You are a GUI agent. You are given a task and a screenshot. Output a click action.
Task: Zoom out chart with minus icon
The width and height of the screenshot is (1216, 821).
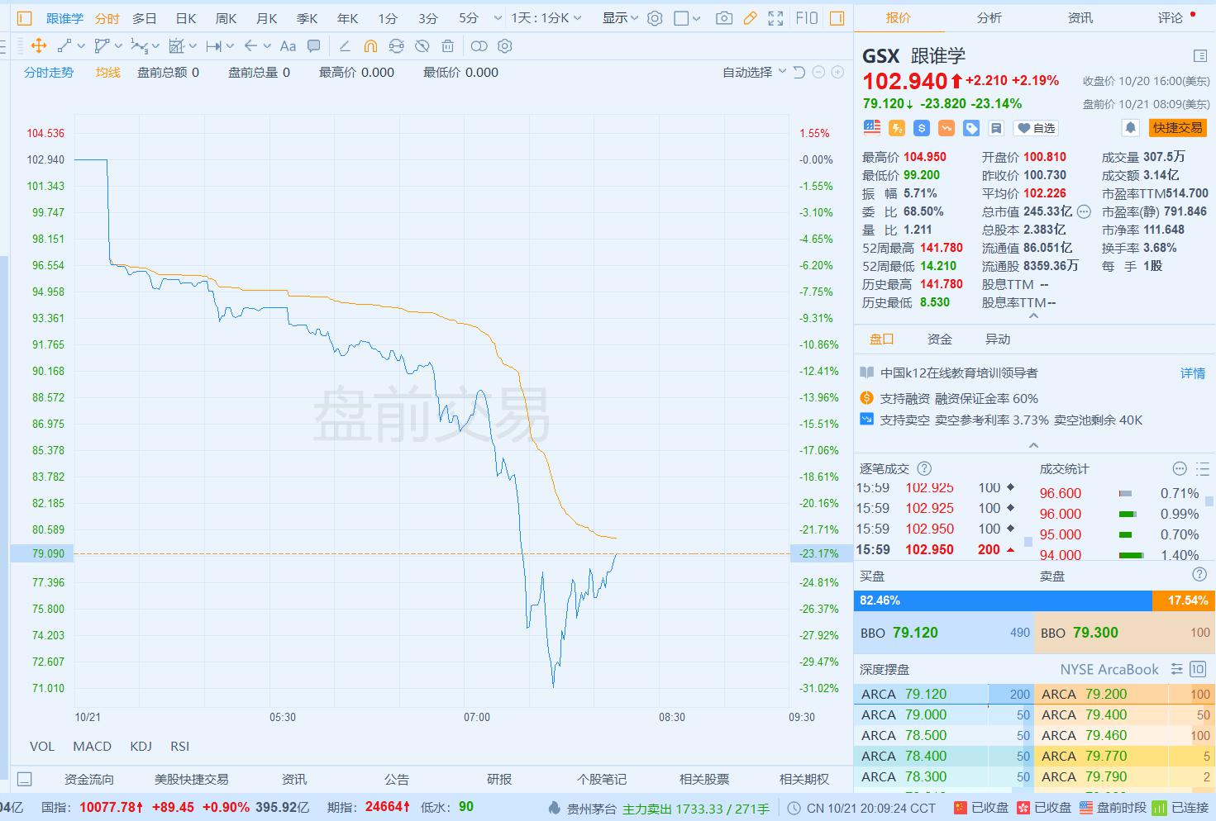click(818, 73)
